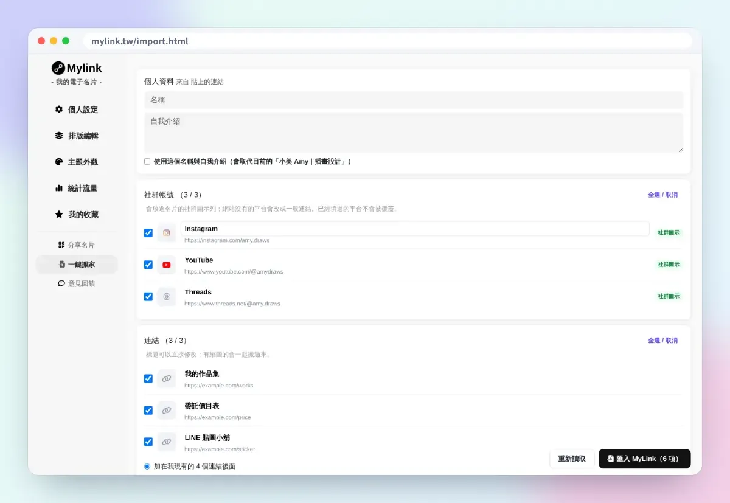Open 統計流量 page
The image size is (730, 503).
click(77, 188)
